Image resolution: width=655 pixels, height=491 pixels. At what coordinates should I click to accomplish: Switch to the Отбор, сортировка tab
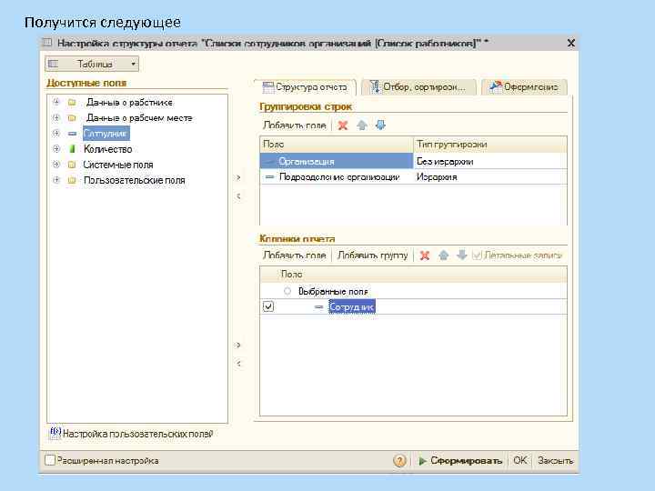(x=418, y=87)
